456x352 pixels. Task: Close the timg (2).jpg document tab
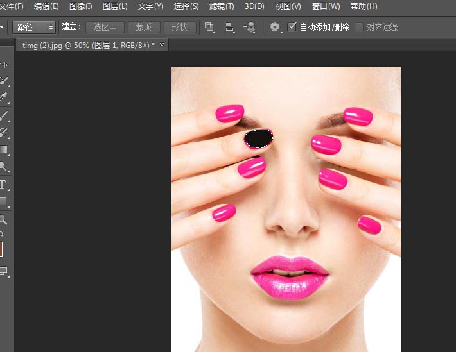tap(162, 45)
